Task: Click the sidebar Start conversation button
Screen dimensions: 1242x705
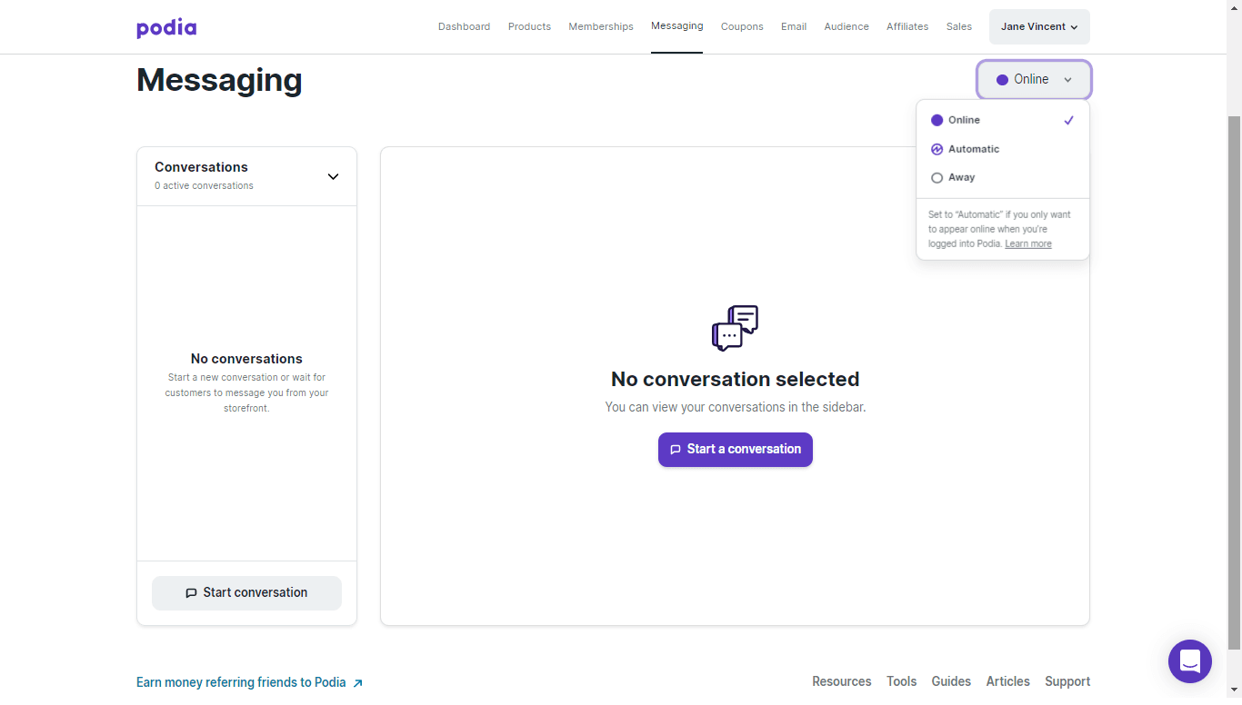Action: point(246,593)
